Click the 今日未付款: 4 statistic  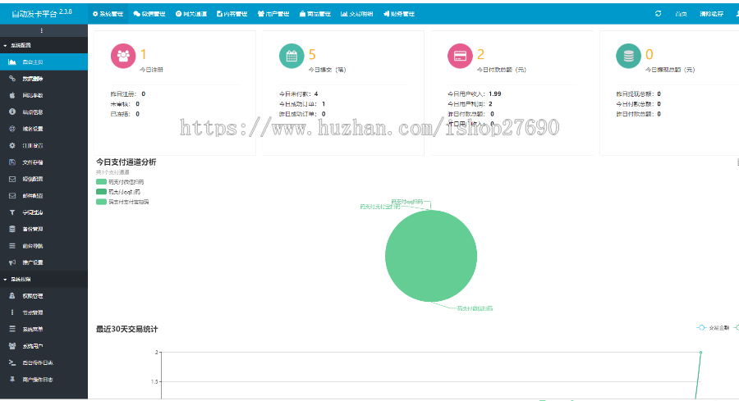pos(298,93)
